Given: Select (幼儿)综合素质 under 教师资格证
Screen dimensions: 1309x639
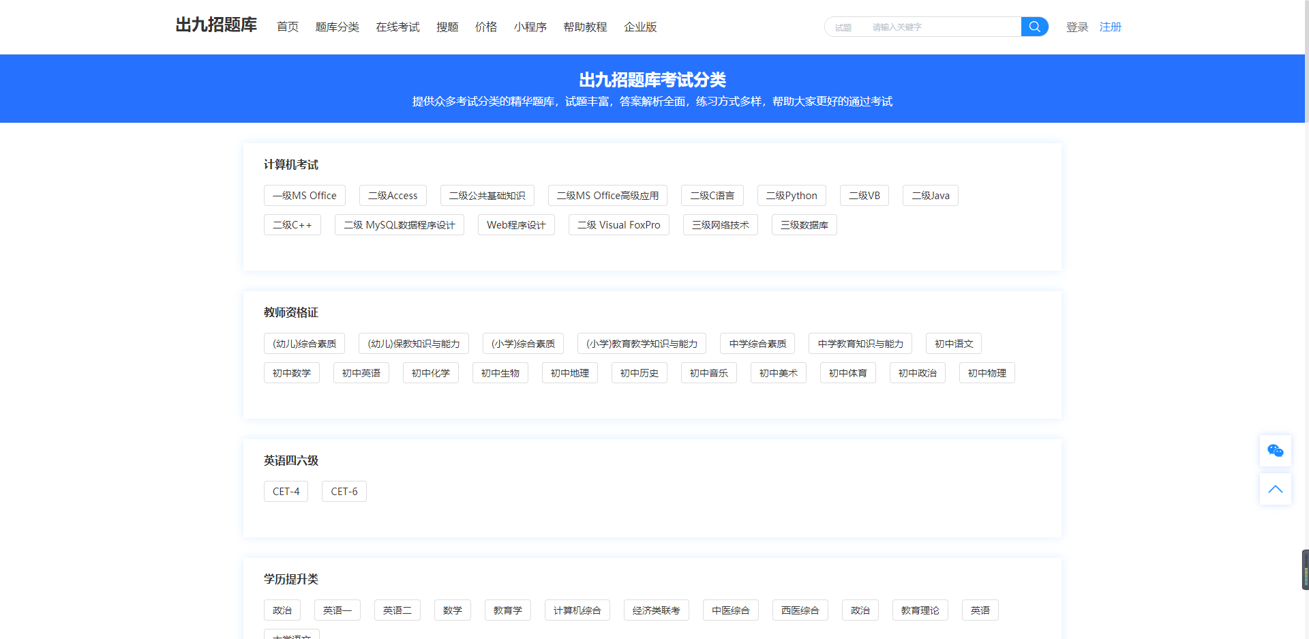Looking at the screenshot, I should click(305, 344).
